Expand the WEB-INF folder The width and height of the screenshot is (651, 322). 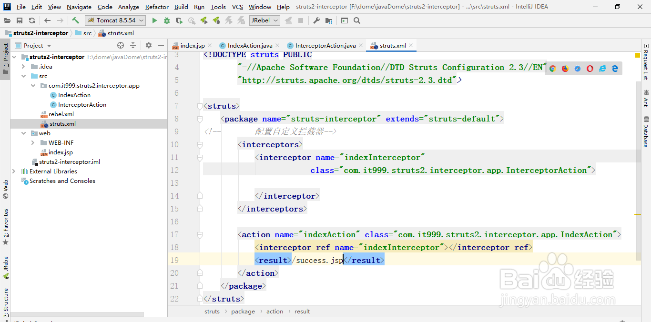tap(32, 143)
